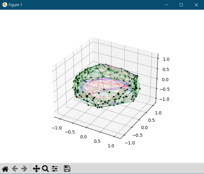Close the Figure 1 window
204x174 pixels.
196,5
